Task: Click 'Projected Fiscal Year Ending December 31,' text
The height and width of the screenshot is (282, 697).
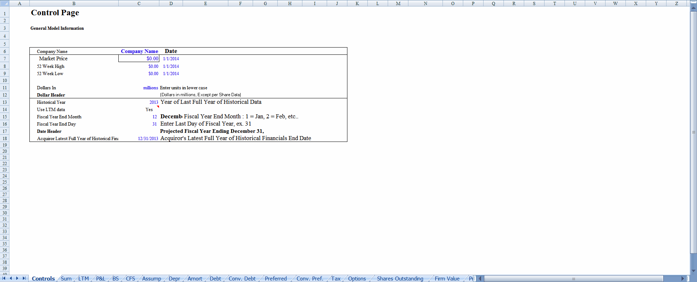Action: (x=212, y=131)
